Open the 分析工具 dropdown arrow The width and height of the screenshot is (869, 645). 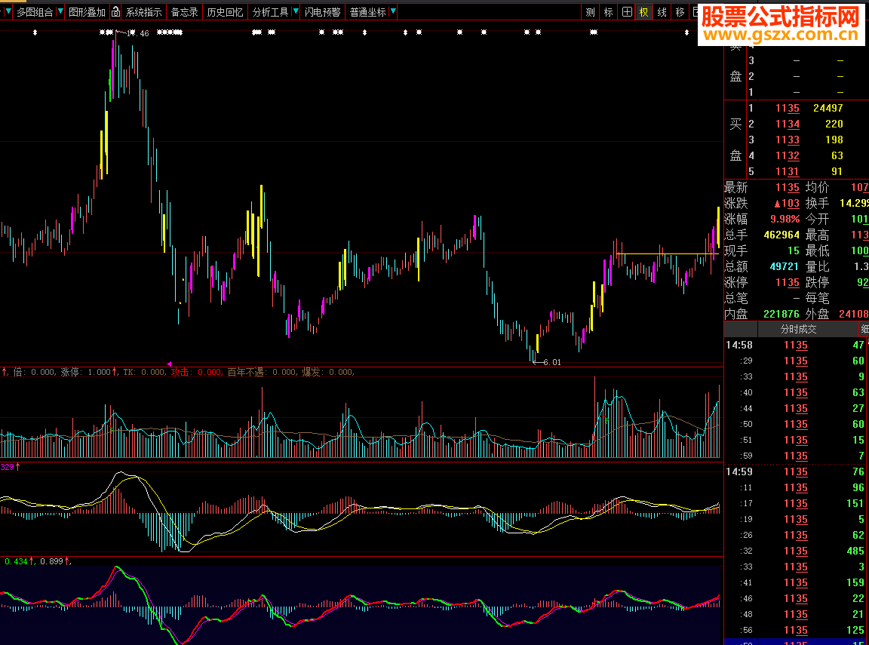(296, 12)
